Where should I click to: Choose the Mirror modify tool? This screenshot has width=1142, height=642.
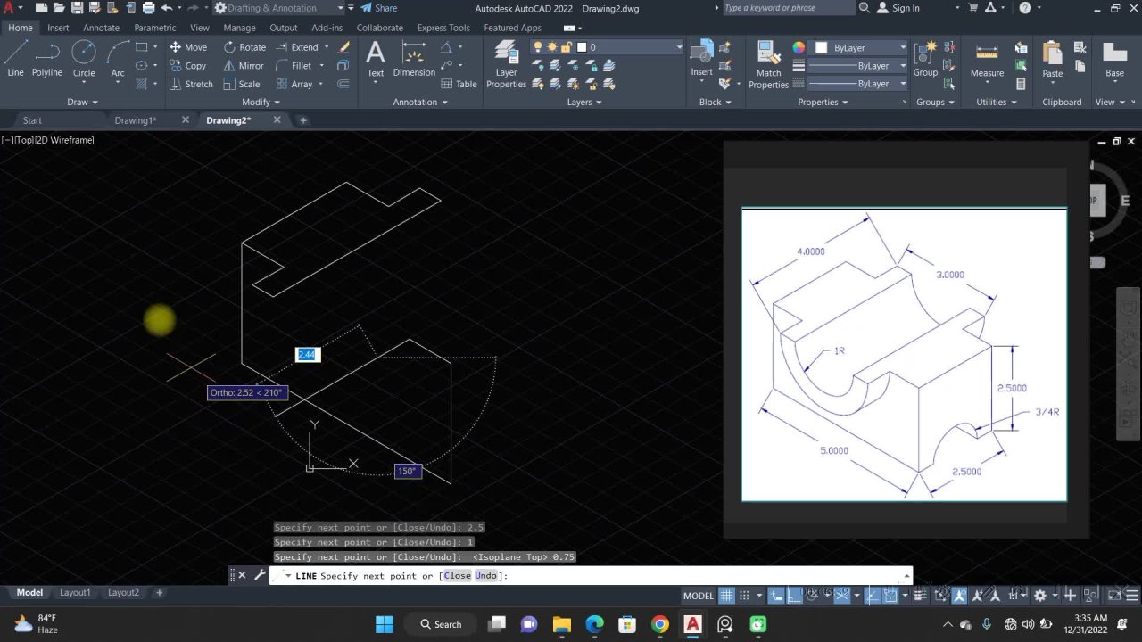click(x=244, y=66)
